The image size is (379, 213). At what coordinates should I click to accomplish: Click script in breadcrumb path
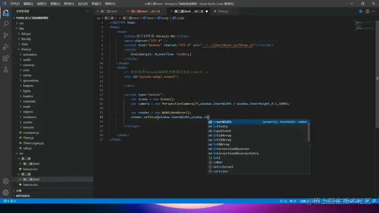180,18
